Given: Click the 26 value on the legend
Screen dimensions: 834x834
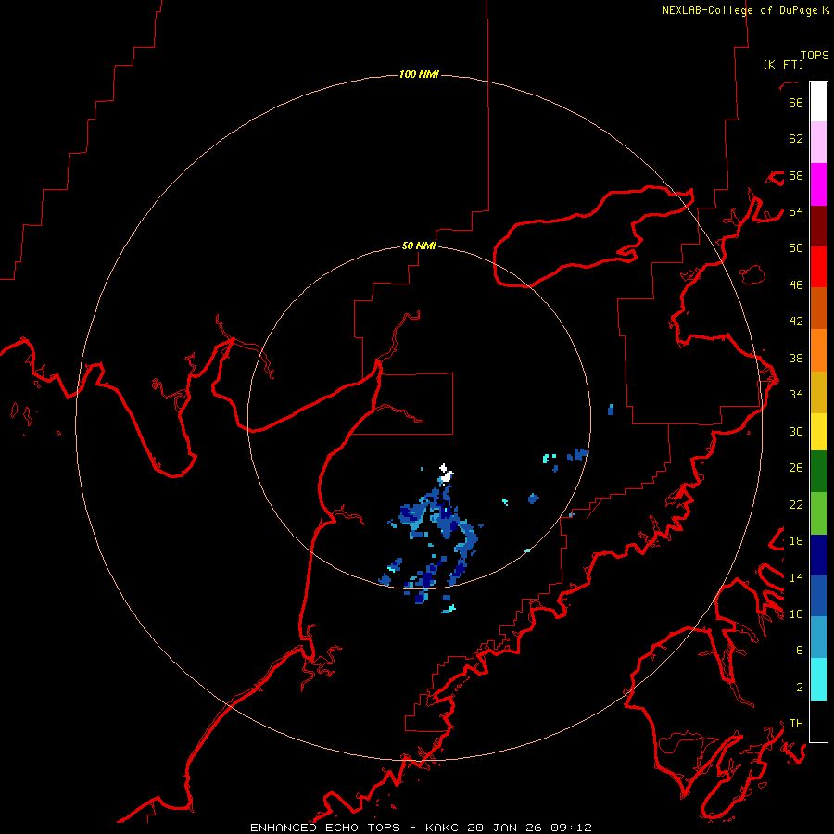Looking at the screenshot, I should [796, 468].
